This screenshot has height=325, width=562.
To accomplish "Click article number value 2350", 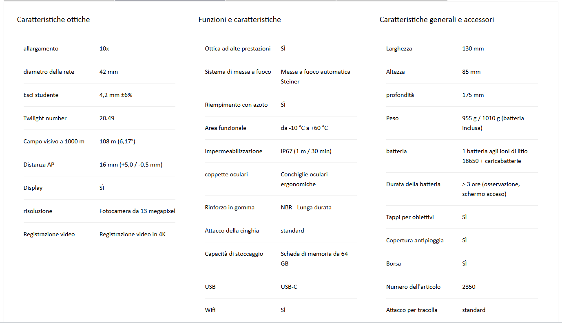I will point(469,287).
